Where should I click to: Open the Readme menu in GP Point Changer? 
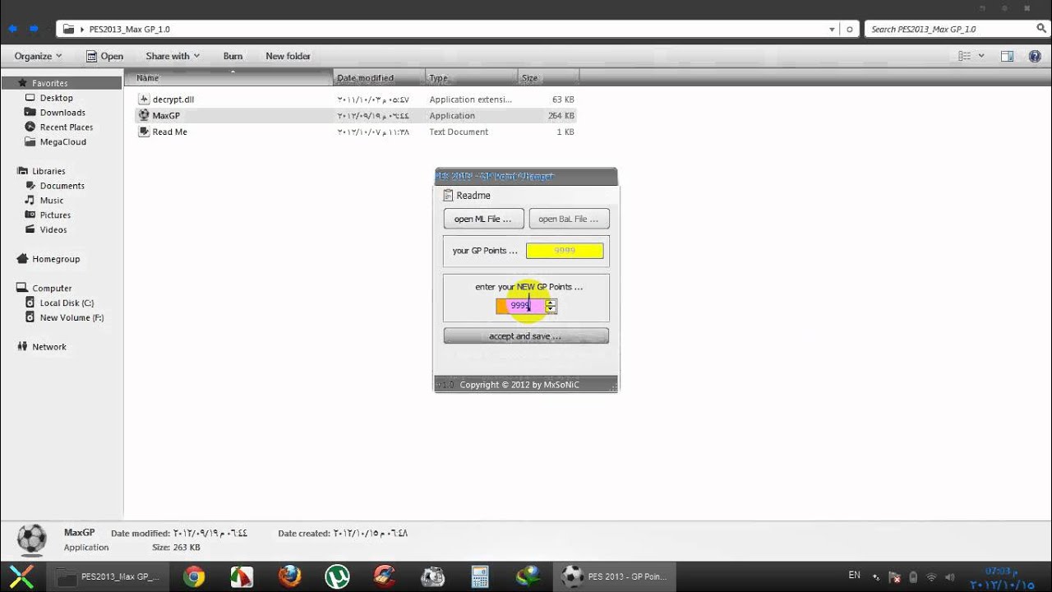point(467,196)
